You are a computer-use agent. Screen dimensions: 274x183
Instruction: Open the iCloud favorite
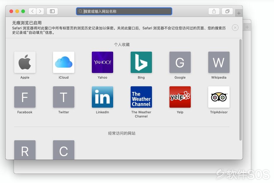point(64,62)
